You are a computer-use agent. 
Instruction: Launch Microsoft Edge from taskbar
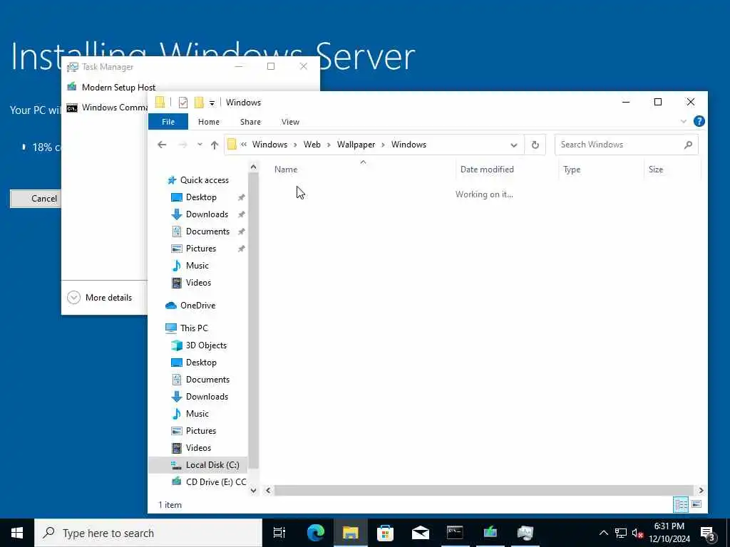point(315,533)
